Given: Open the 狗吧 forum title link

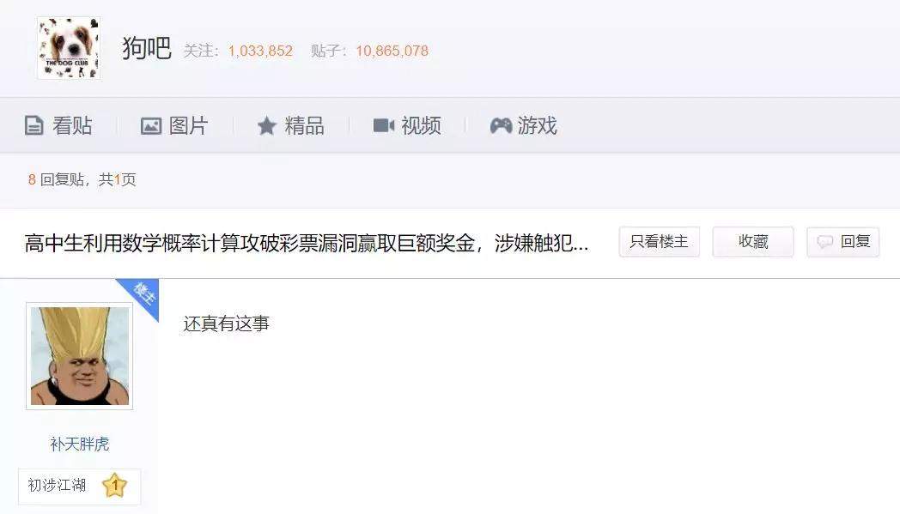Looking at the screenshot, I should [147, 48].
